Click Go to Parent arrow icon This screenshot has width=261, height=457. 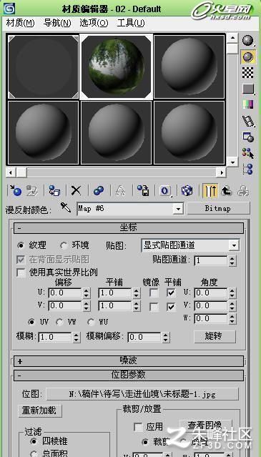tap(227, 190)
